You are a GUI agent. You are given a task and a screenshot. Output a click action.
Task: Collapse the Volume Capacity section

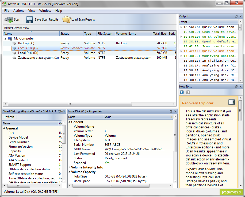click(70, 172)
